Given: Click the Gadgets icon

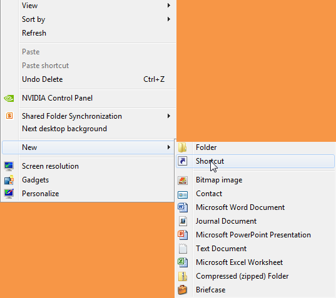Looking at the screenshot, I should point(9,180).
